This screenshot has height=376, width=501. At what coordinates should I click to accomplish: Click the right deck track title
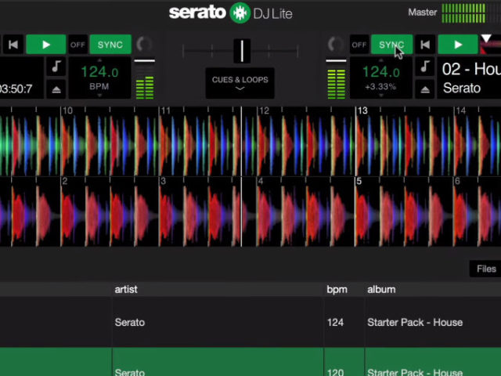[471, 69]
